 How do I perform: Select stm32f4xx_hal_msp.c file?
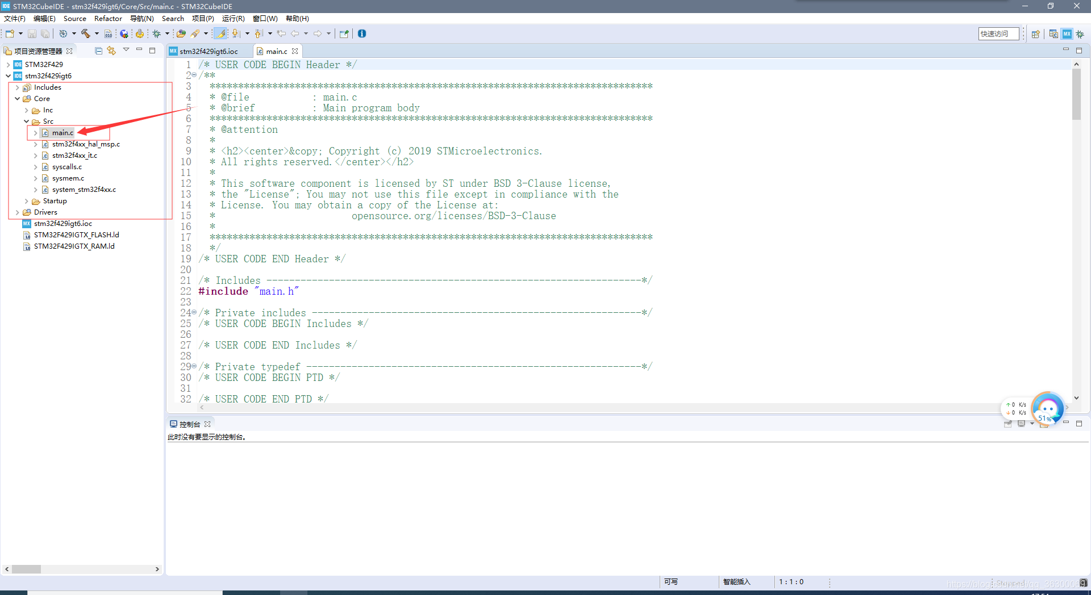[86, 144]
